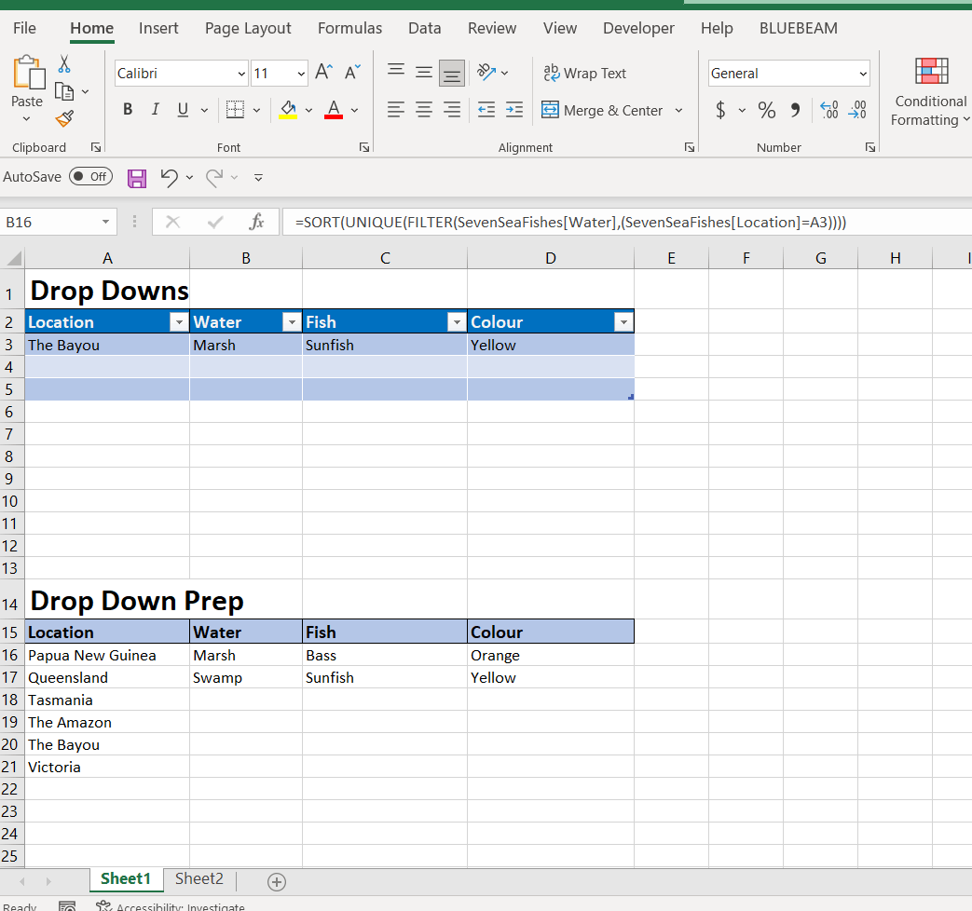Apply yellow fill color to cell

pyautogui.click(x=288, y=110)
